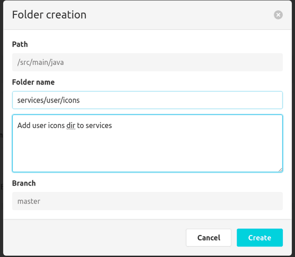
Task: Cancel the folder creation
Action: coord(208,237)
